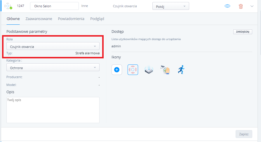The image size is (261, 142).
Task: Switch to the Zaawansowane tab
Action: point(39,19)
